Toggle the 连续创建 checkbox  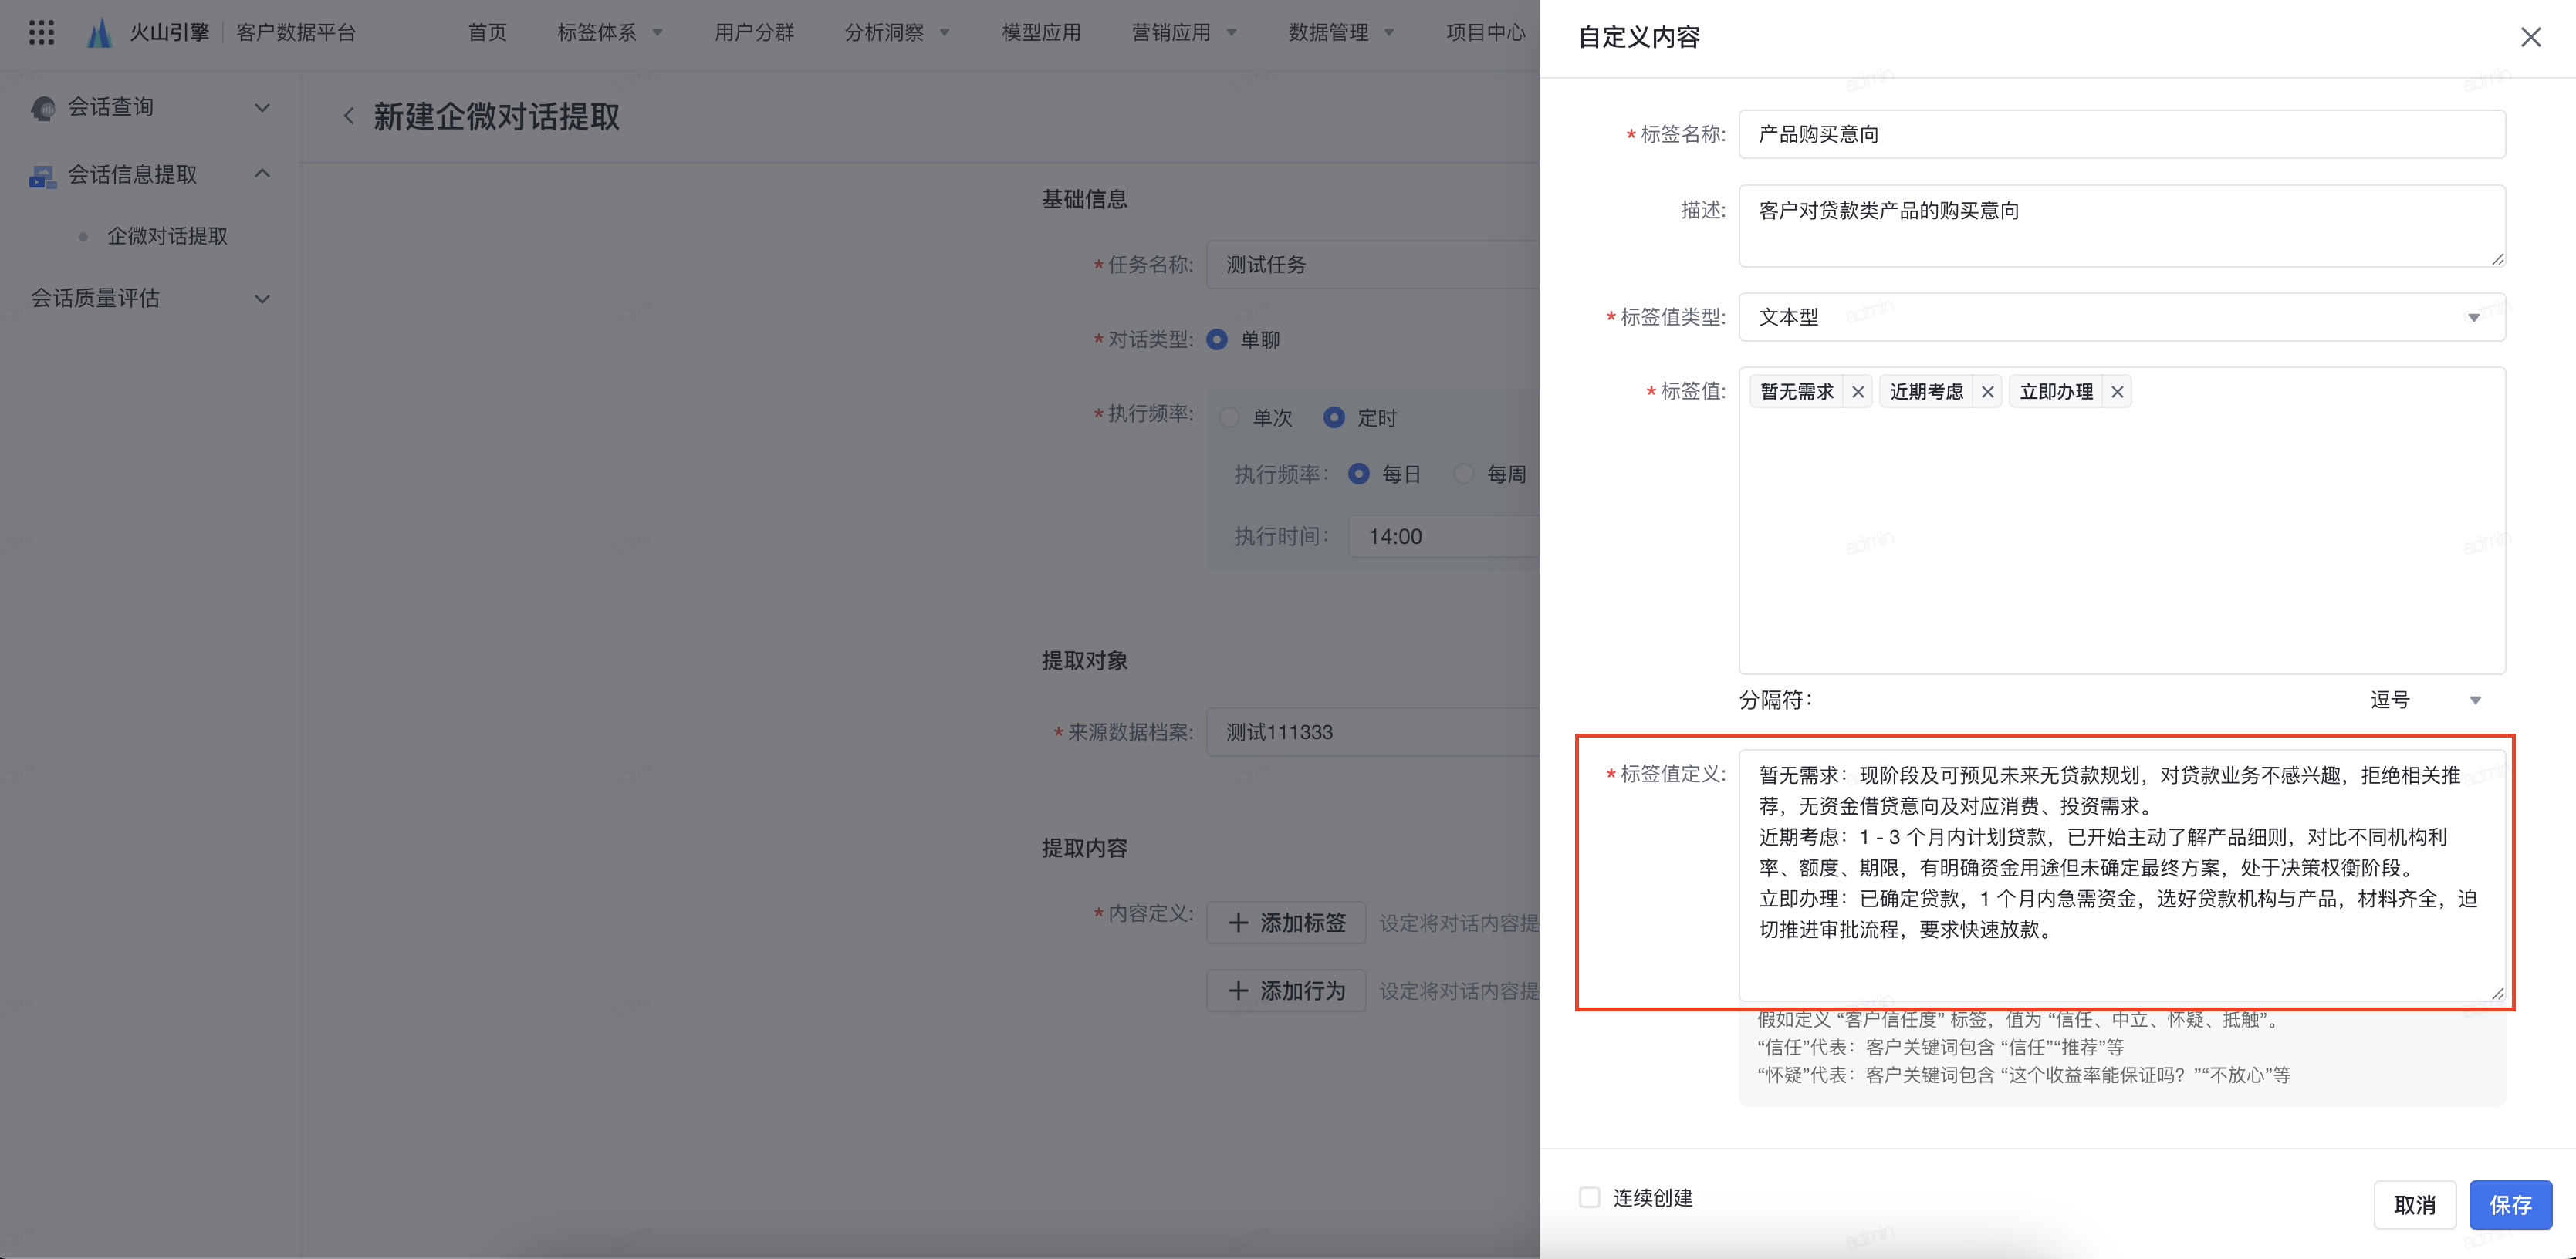pyautogui.click(x=1589, y=1197)
